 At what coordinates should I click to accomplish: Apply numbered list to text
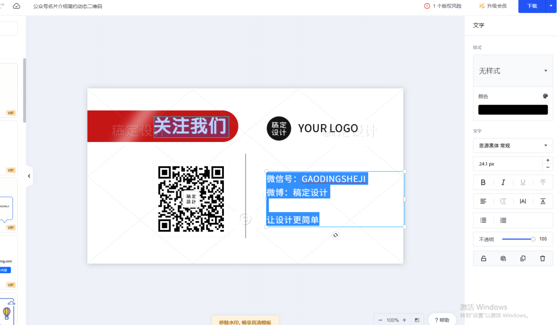pyautogui.click(x=503, y=220)
